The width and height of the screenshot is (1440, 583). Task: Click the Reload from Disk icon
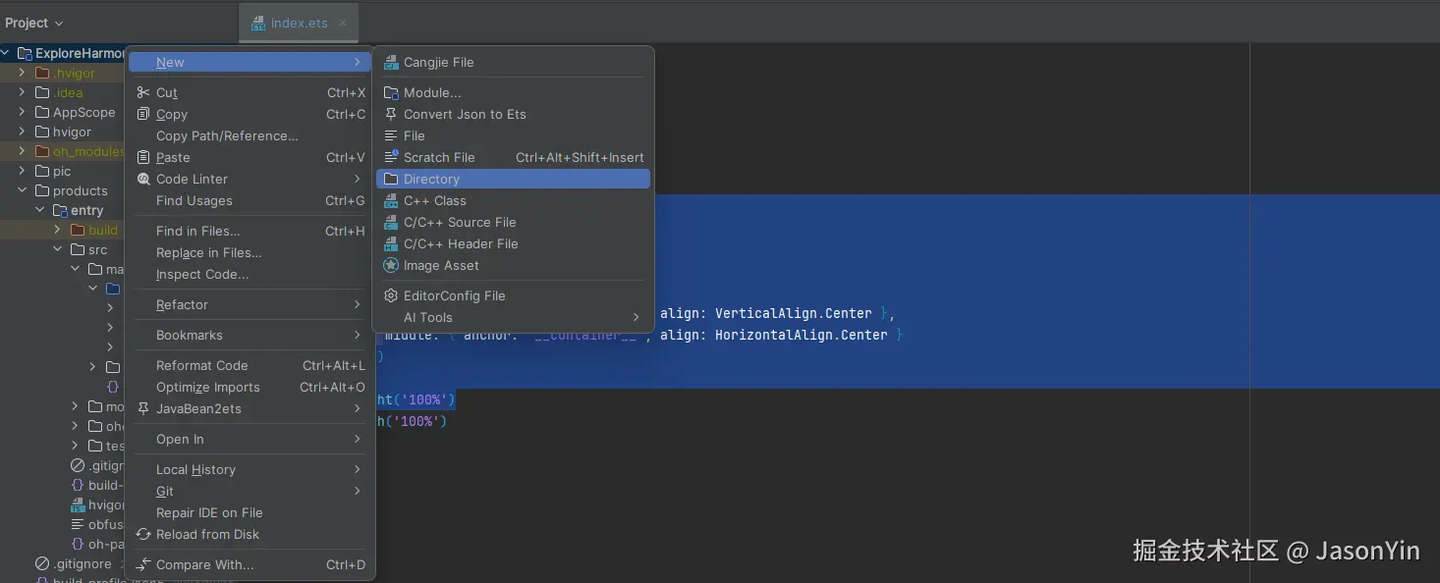click(143, 535)
